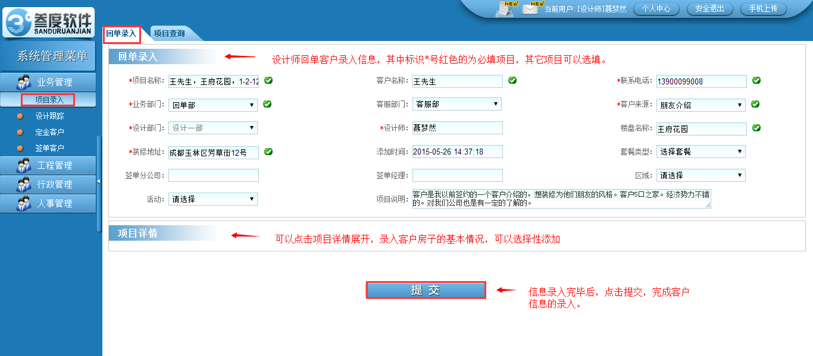Click 安全退出 to log out
Image resolution: width=813 pixels, height=356 pixels.
709,9
